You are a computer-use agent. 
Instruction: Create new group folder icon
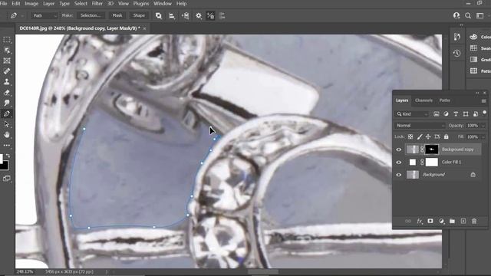pyautogui.click(x=452, y=222)
